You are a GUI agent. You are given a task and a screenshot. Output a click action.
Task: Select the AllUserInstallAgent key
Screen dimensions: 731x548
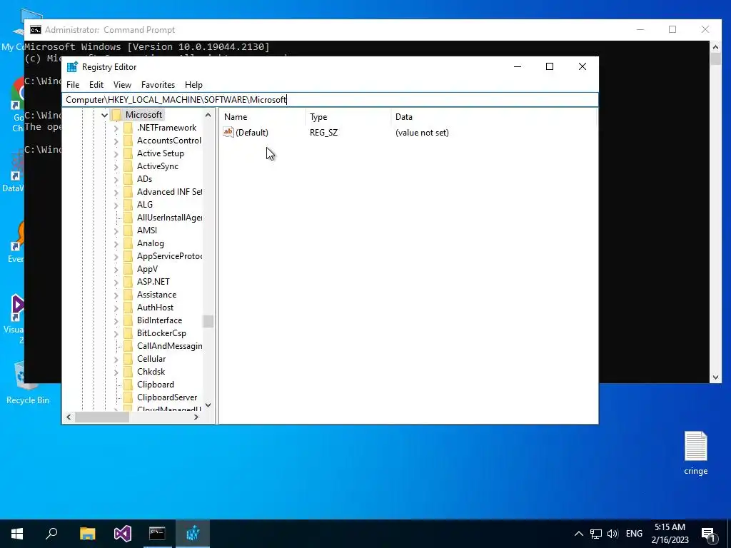pyautogui.click(x=169, y=218)
